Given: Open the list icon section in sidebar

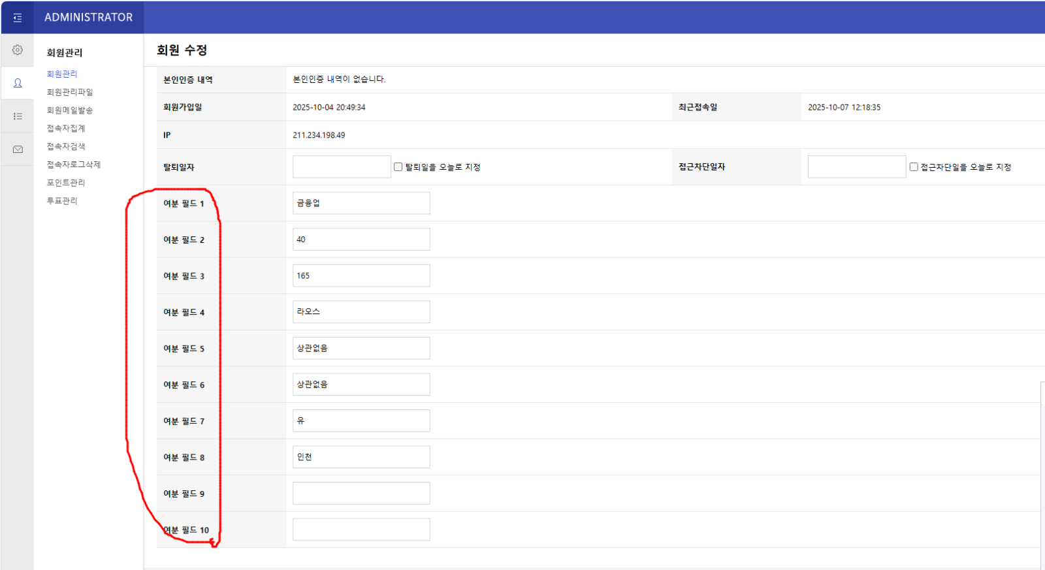Looking at the screenshot, I should click(18, 116).
